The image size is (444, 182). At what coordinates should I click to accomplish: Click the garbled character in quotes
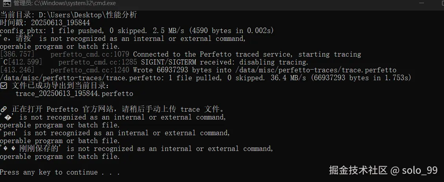(x=7, y=117)
